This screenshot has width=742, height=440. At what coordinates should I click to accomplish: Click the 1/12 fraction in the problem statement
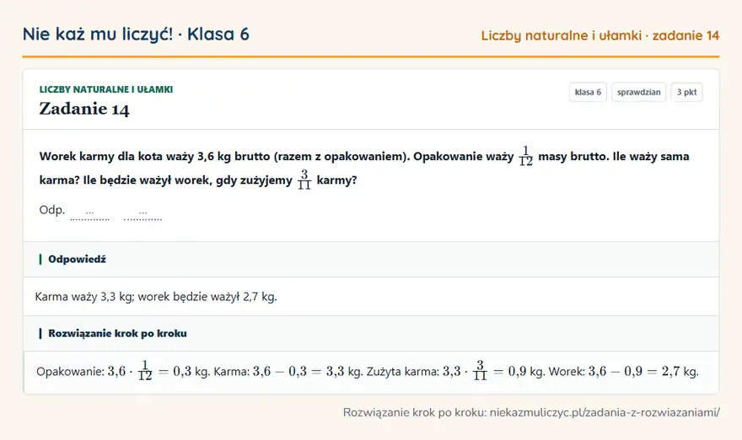(525, 156)
